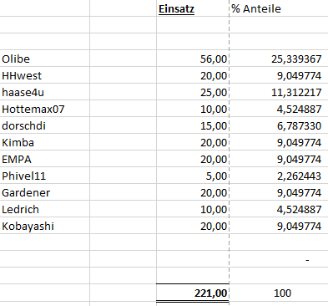Select Olibe's 56,00 Einsatz value
Image resolution: width=328 pixels, height=306 pixels.
coord(193,59)
